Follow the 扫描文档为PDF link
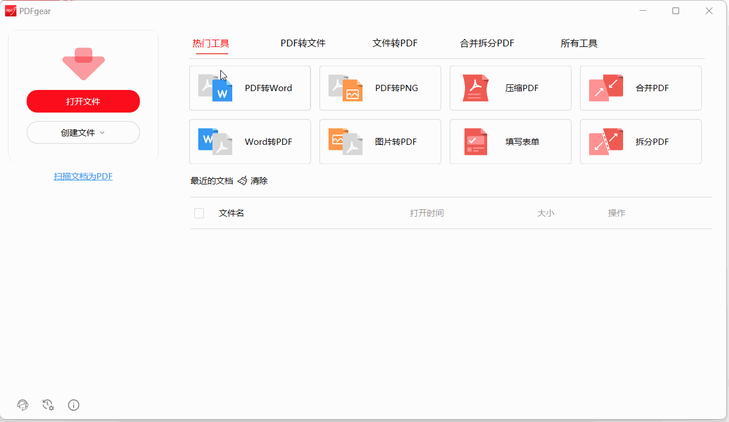 (x=83, y=176)
